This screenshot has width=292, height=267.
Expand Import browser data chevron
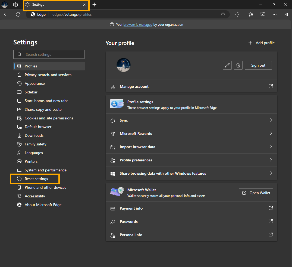coord(271,147)
